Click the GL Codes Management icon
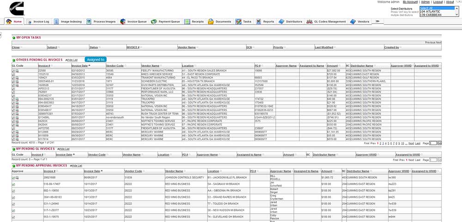 click(310, 22)
